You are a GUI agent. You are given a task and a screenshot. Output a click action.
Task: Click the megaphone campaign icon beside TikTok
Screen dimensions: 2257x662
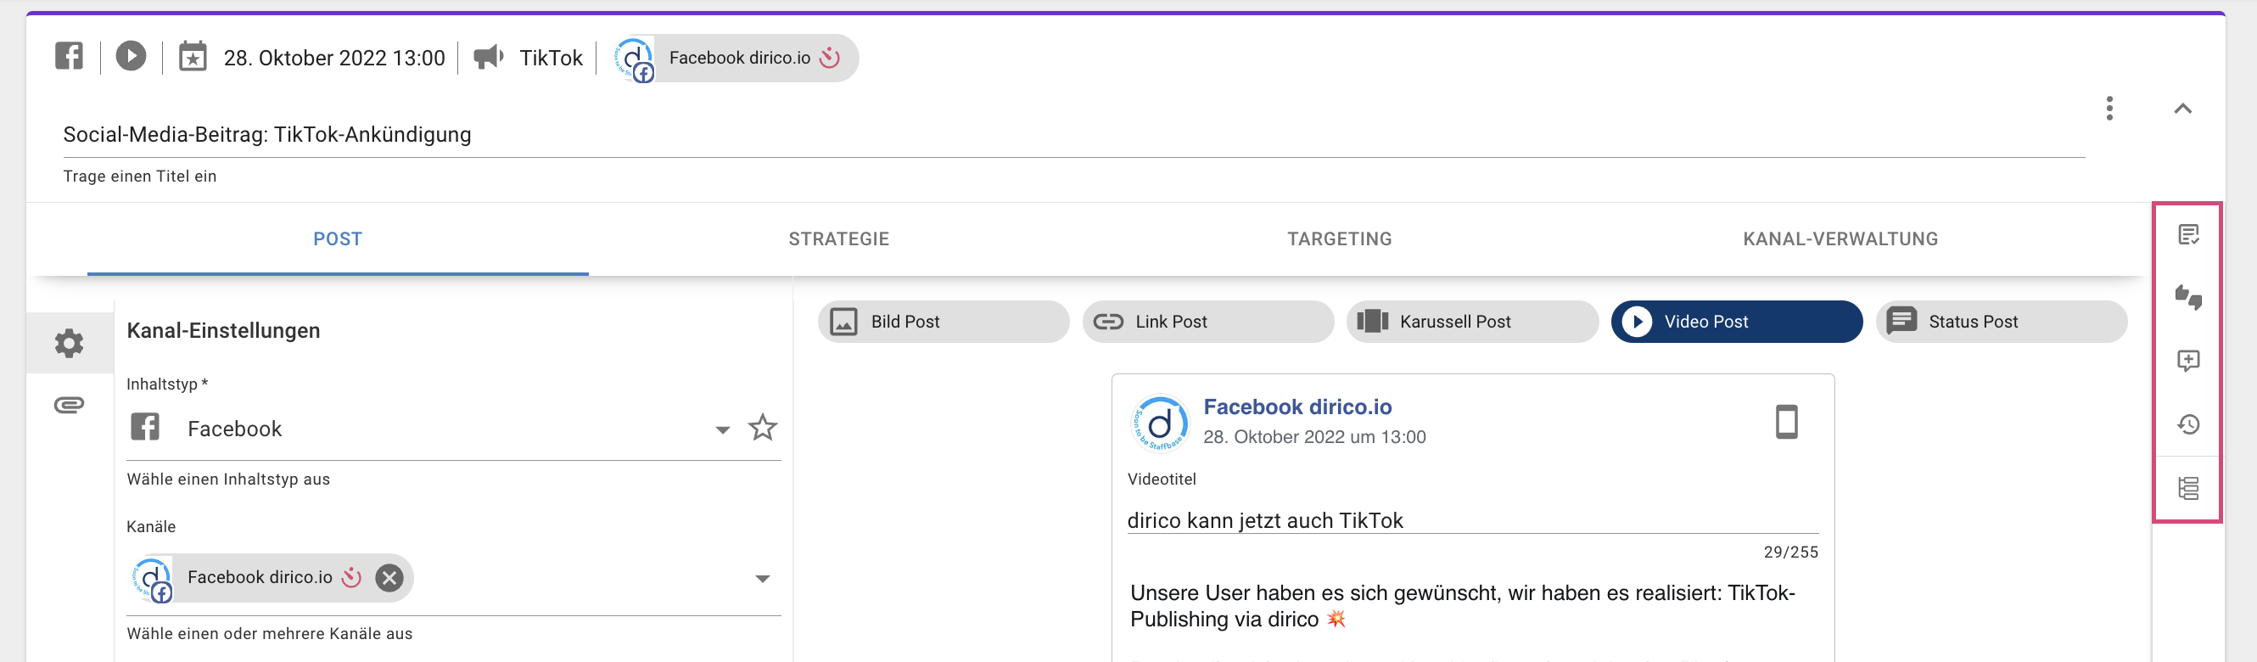[x=488, y=57]
